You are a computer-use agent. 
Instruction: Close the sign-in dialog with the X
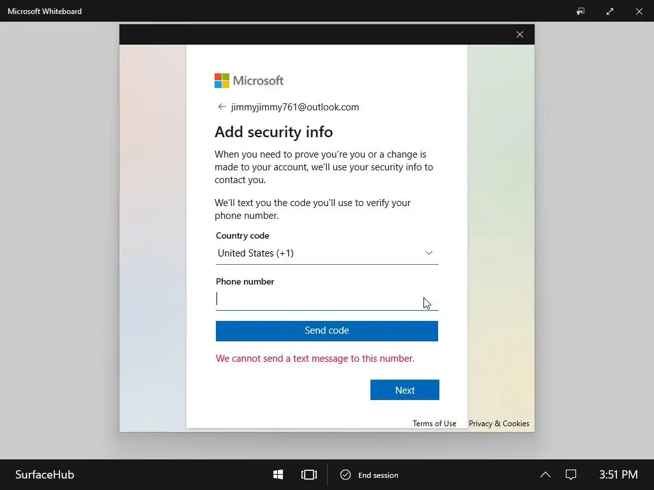(520, 34)
